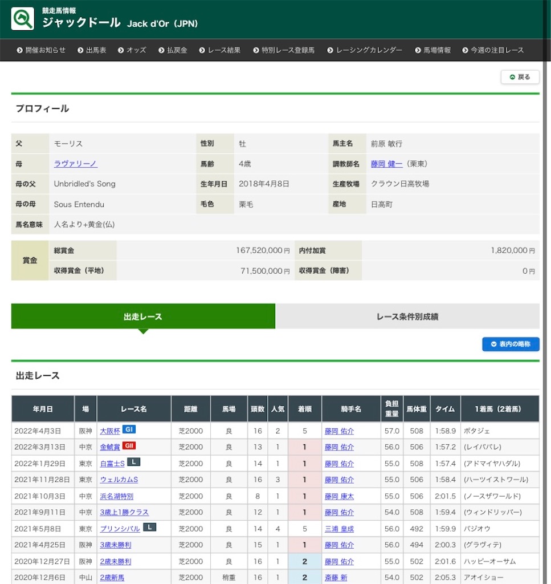Screen dimensions: 551x584
Task: Click the レース名 column header
Action: click(x=134, y=409)
